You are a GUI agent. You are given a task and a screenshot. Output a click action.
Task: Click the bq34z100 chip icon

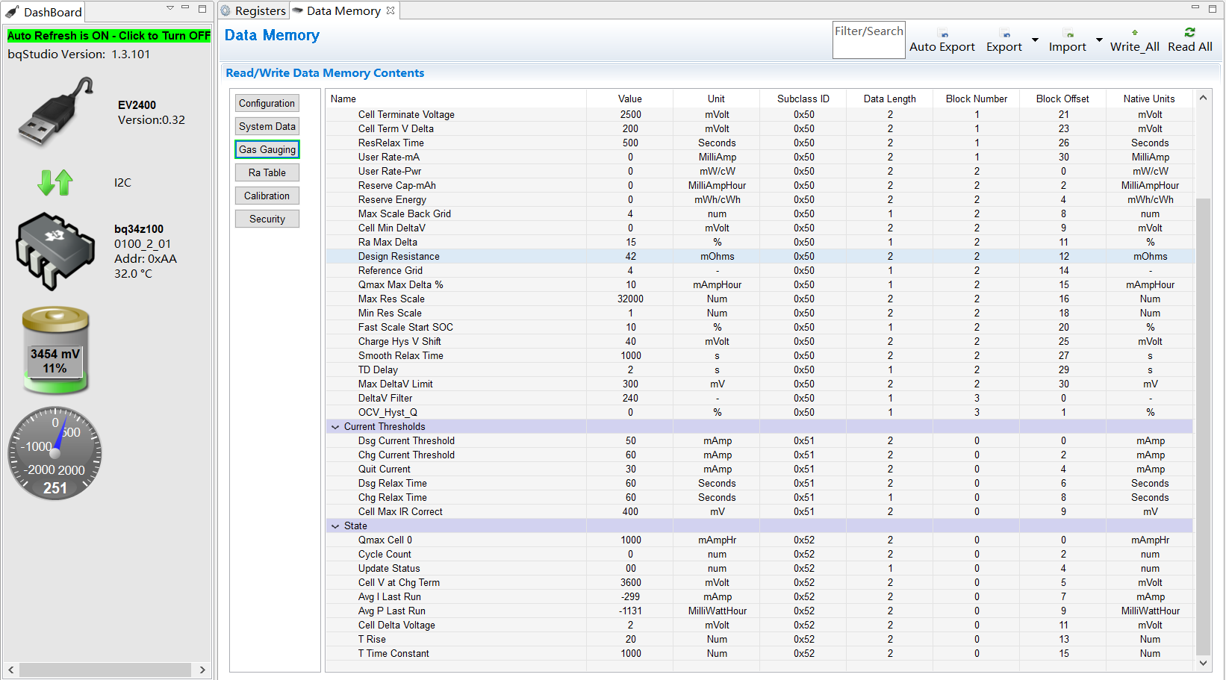[55, 252]
